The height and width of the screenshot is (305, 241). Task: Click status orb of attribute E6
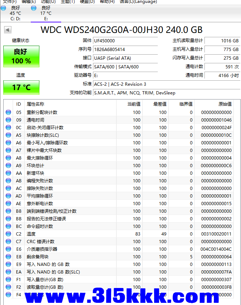click(x=8, y=249)
